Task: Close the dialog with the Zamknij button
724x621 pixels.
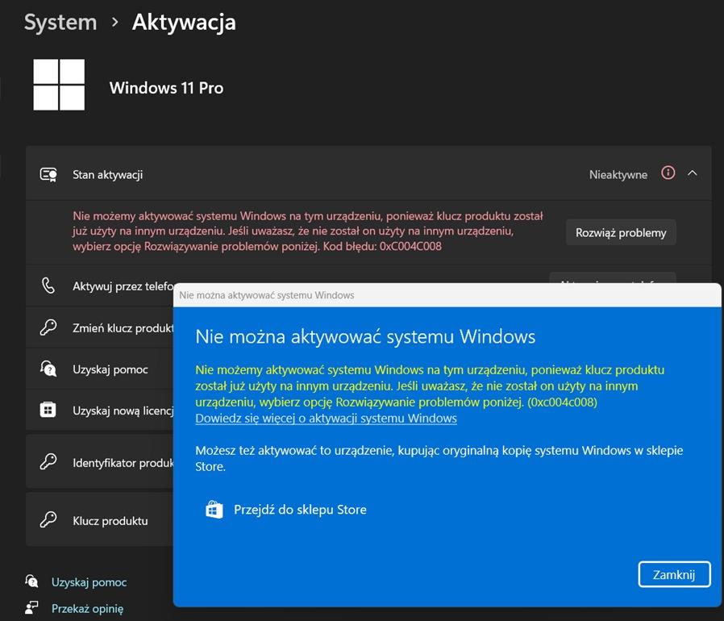Action: pyautogui.click(x=674, y=574)
